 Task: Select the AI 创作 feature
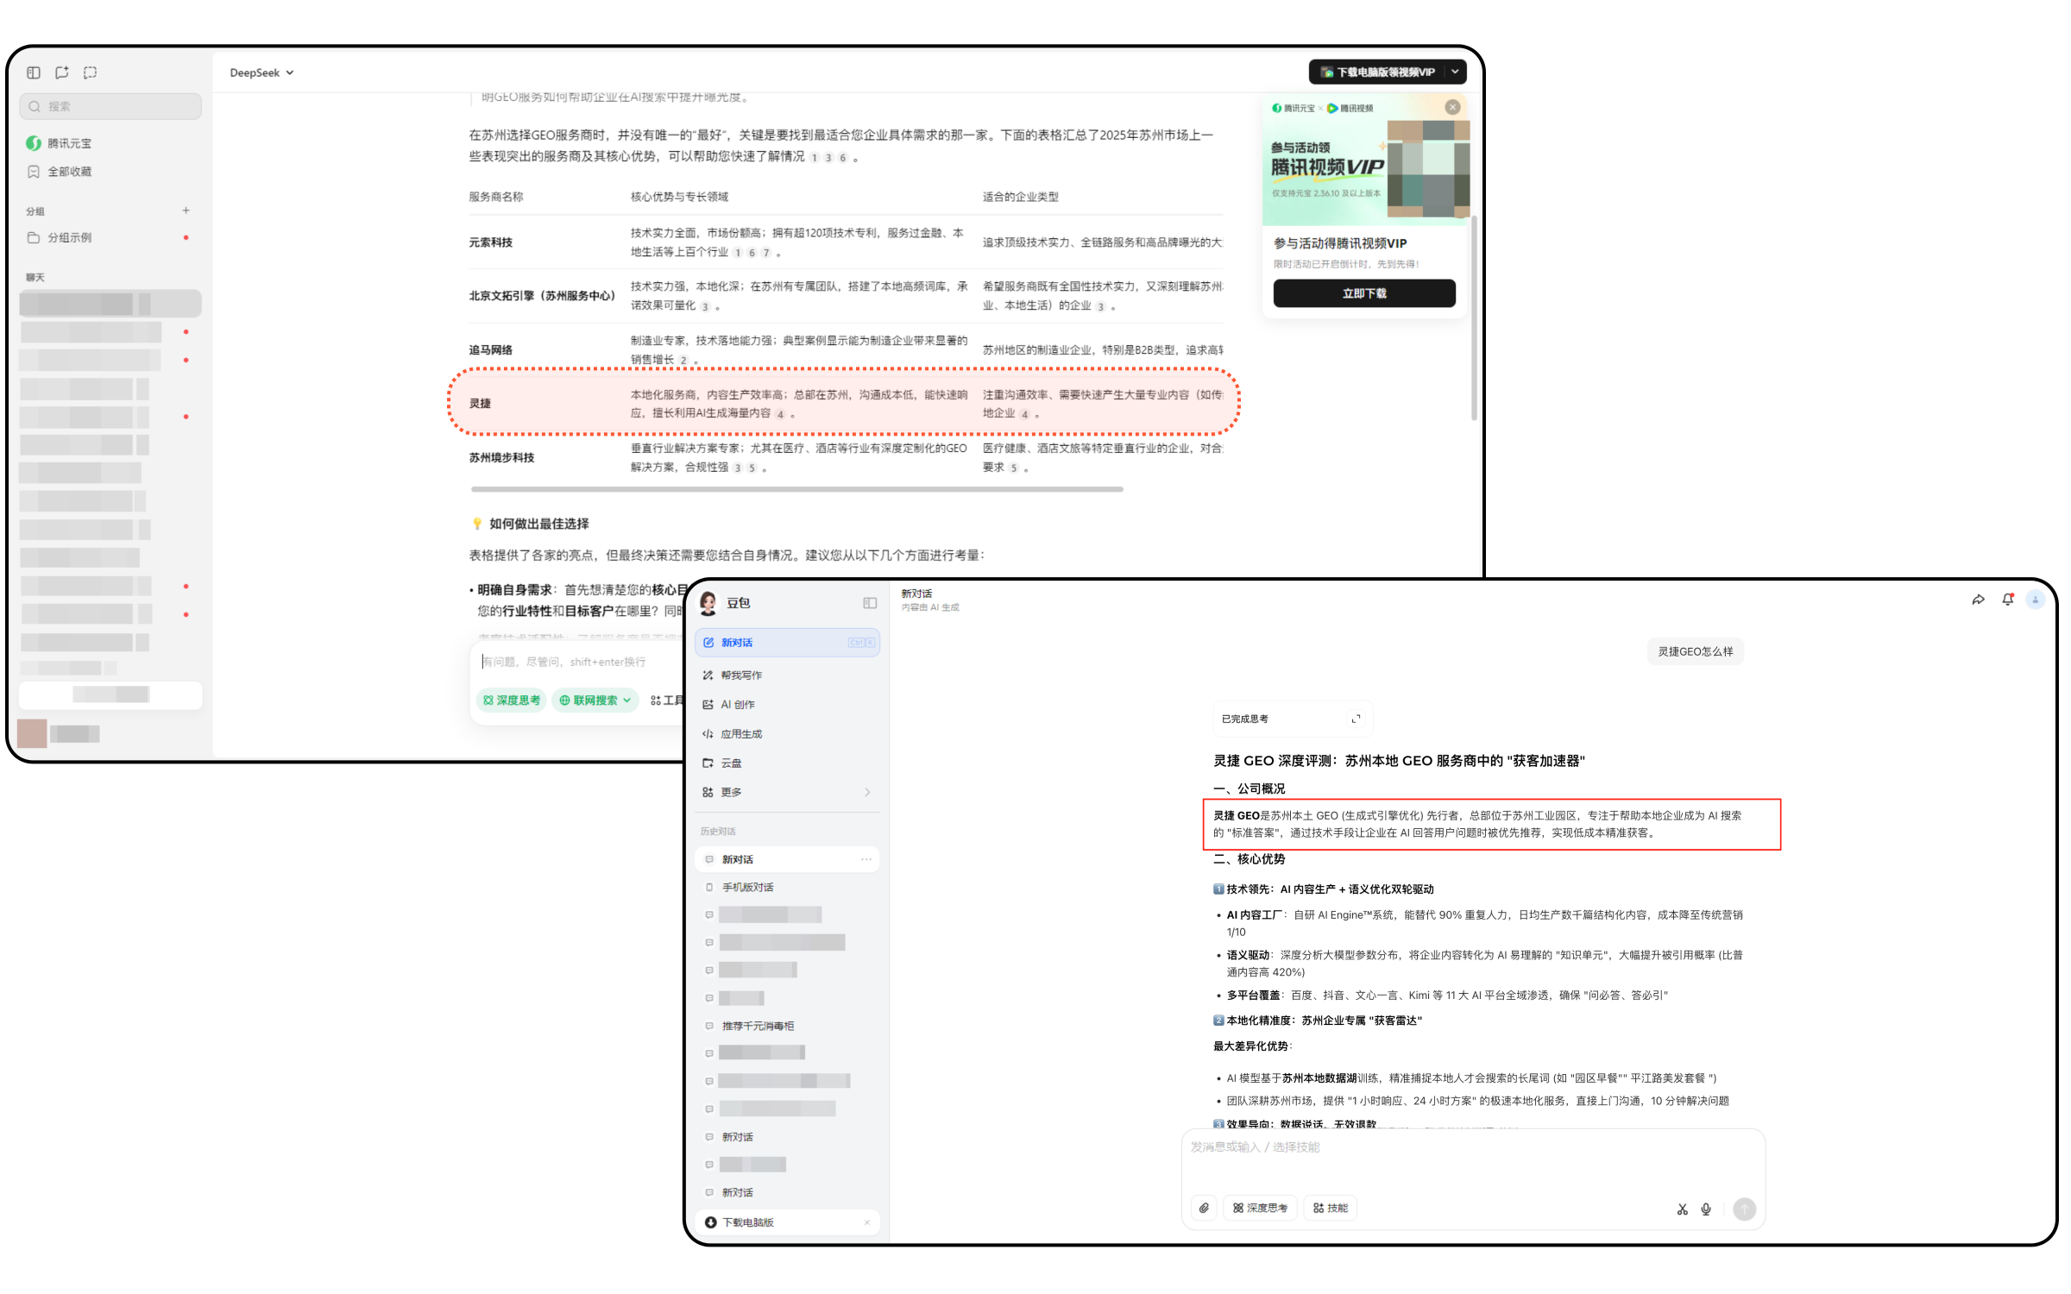click(738, 704)
